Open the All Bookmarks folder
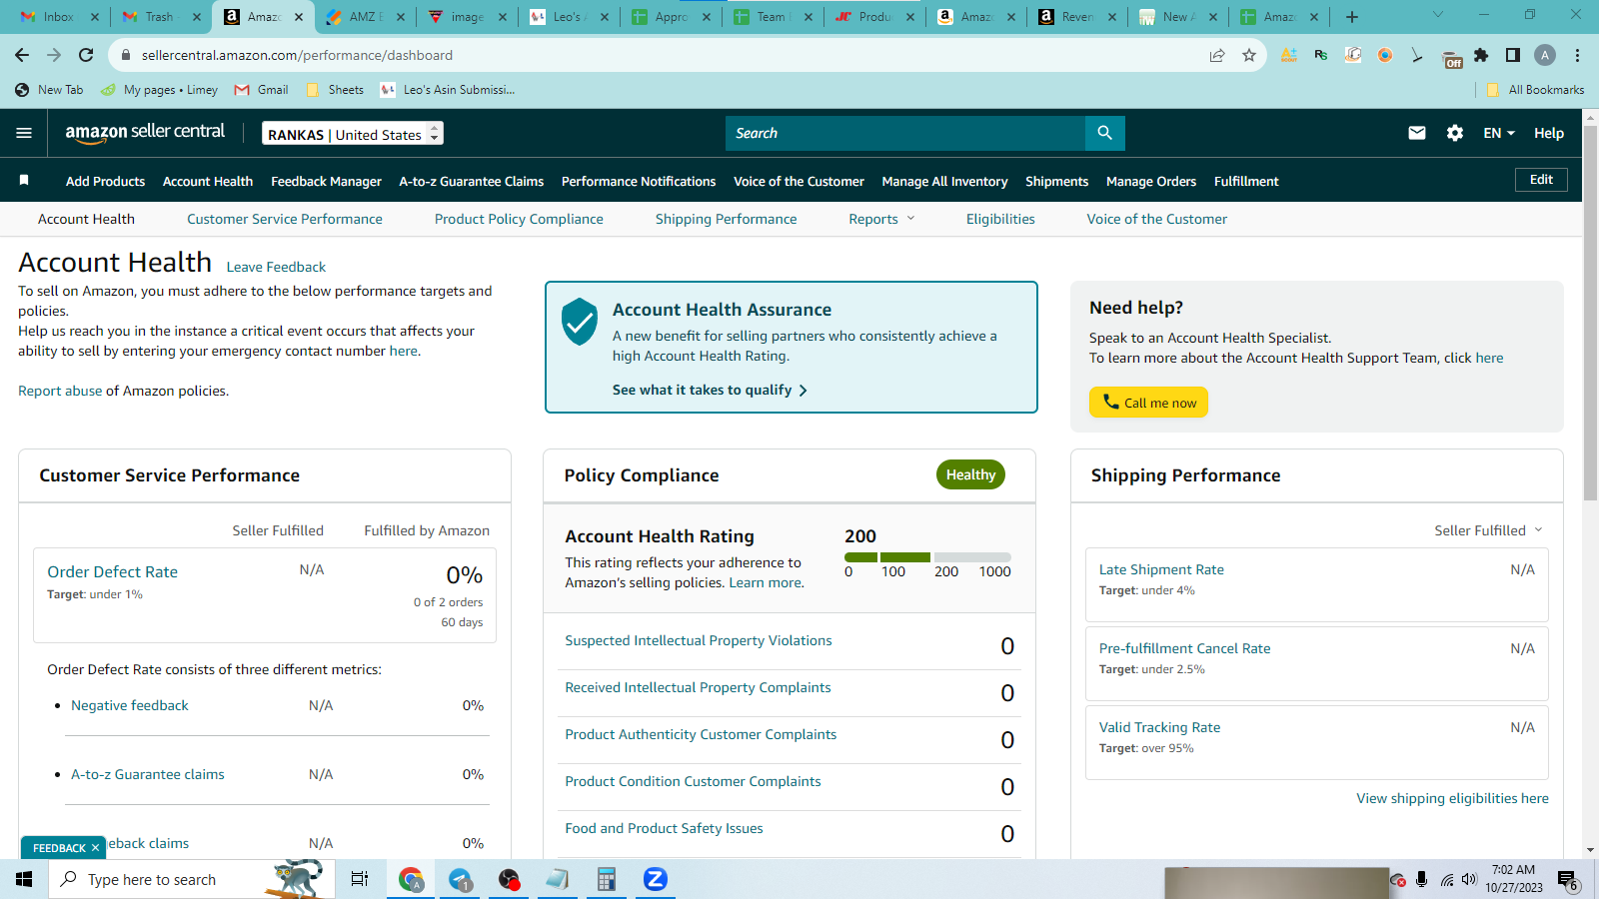Viewport: 1599px width, 899px height. 1535,90
